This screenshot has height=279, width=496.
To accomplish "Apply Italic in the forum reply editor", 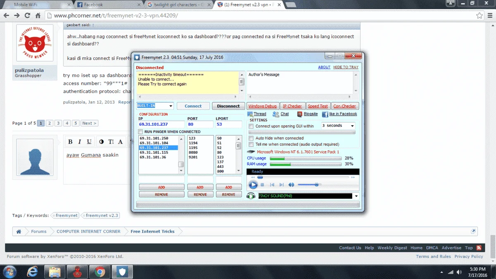I will pos(80,142).
